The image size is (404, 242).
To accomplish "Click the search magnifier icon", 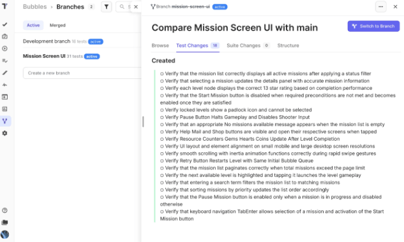I will [x=122, y=6].
